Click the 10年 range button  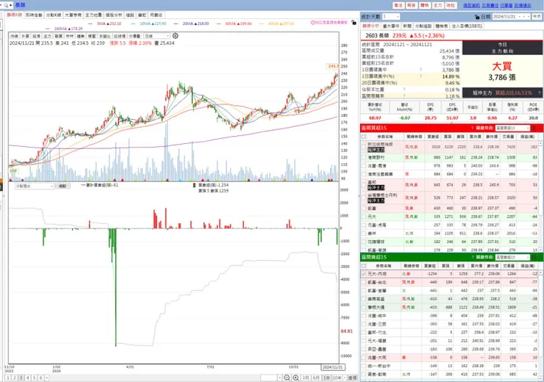coord(337,378)
